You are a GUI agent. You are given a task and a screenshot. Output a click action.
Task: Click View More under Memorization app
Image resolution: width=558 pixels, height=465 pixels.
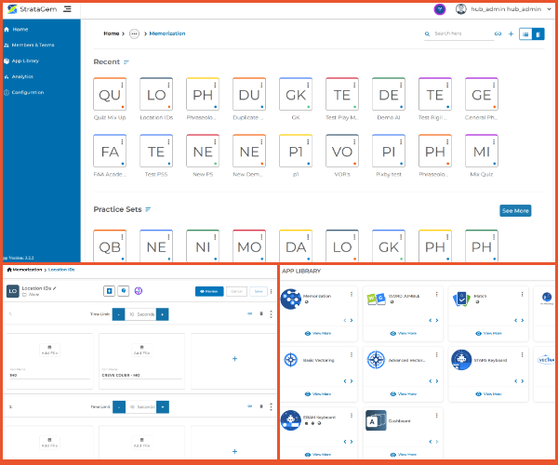(x=318, y=333)
